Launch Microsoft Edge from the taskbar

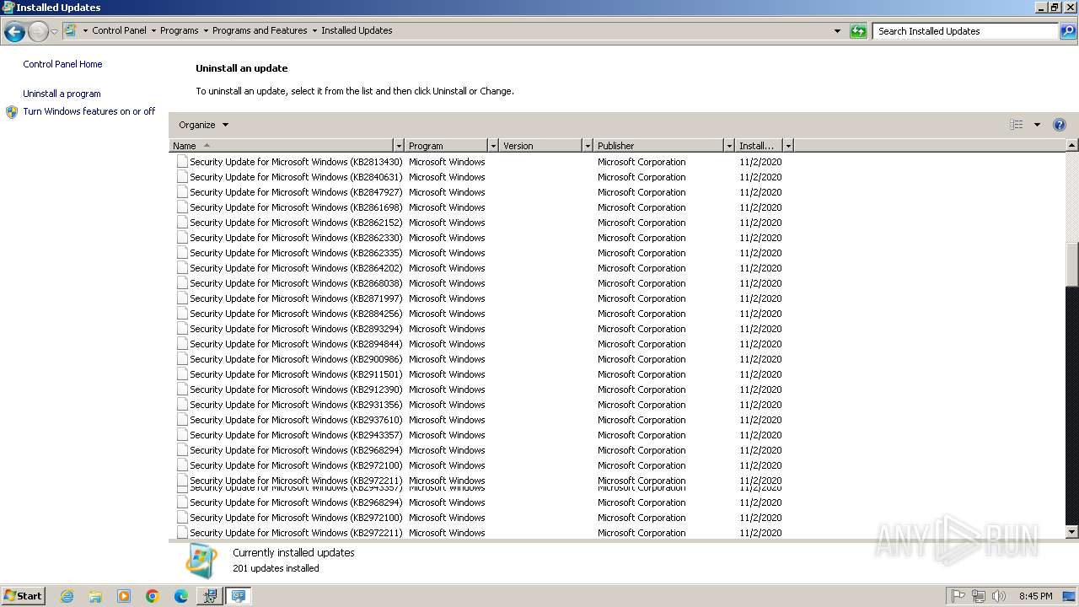click(x=181, y=596)
